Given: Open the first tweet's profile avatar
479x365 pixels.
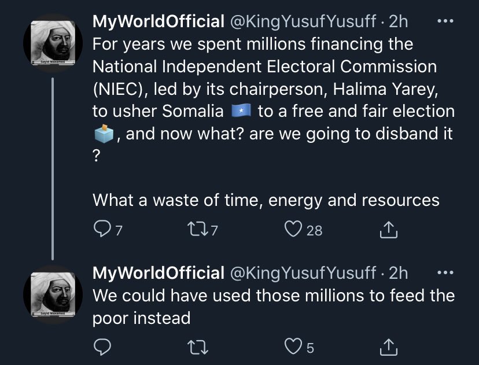Looking at the screenshot, I should [53, 43].
